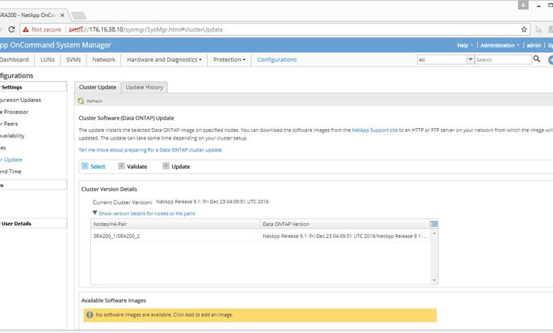Open the Administration dropdown menu
This screenshot has height=333, width=553.
[500, 45]
